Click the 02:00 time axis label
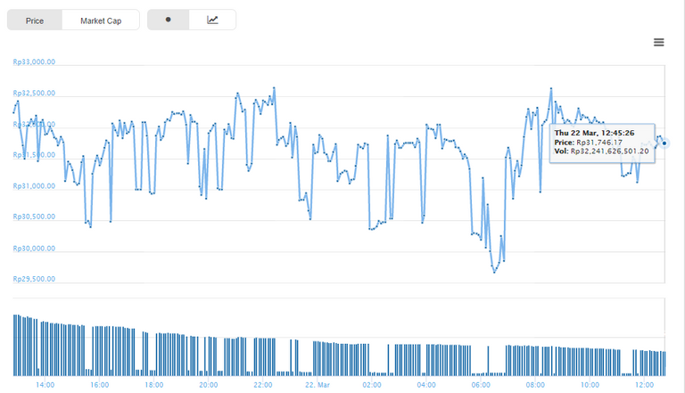685x393 pixels. click(372, 385)
